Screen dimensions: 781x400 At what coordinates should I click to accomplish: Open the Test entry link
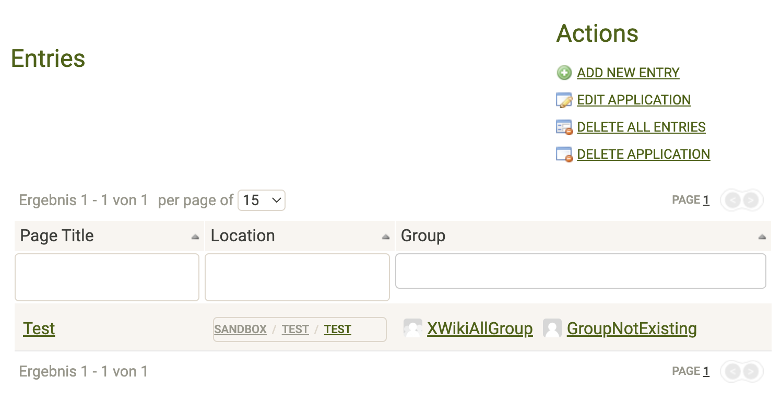pos(39,328)
